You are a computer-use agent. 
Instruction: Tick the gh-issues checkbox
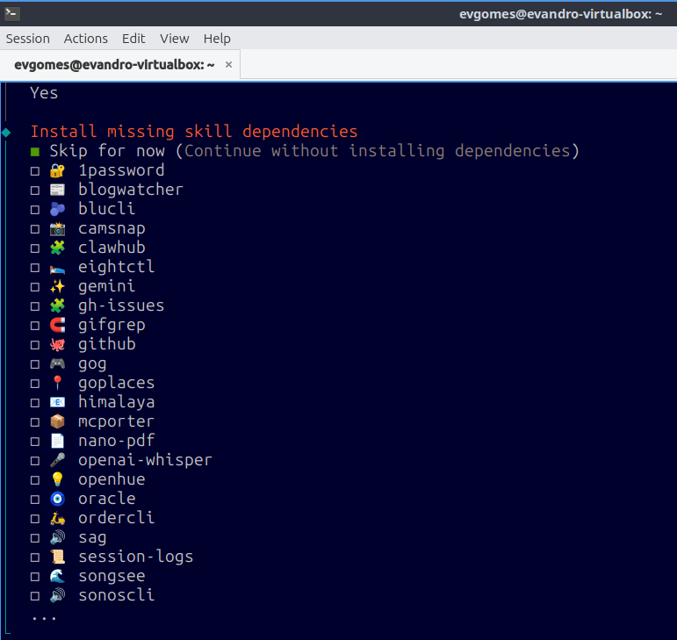pos(35,306)
